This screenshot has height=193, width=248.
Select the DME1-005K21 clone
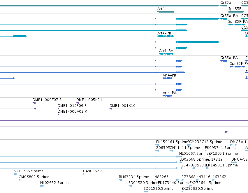[162, 103]
